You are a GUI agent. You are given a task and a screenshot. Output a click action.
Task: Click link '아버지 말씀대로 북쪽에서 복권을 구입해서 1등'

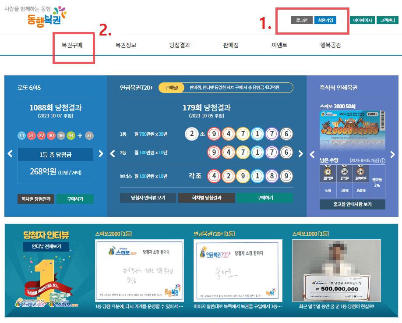[238, 306]
